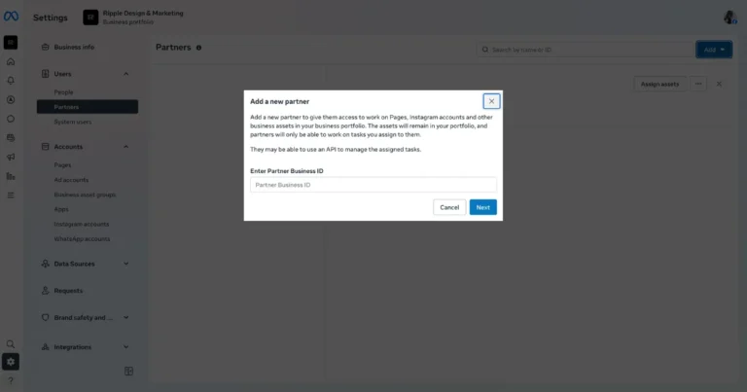This screenshot has height=392, width=747.
Task: Collapse the Users section chevron
Action: point(126,74)
